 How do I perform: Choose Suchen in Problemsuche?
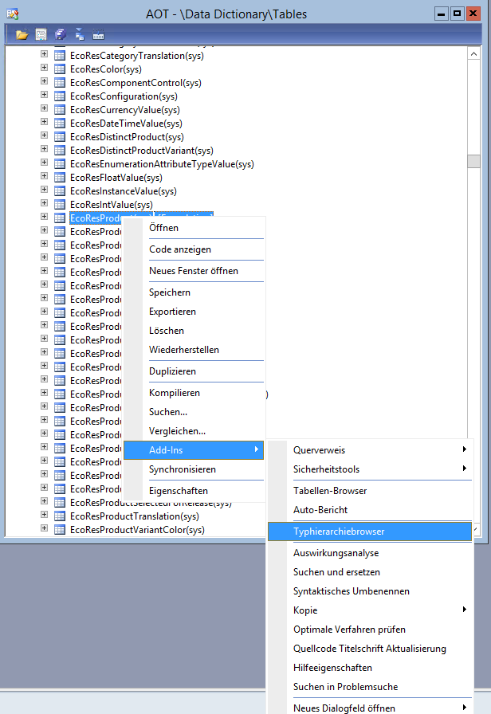click(370, 687)
